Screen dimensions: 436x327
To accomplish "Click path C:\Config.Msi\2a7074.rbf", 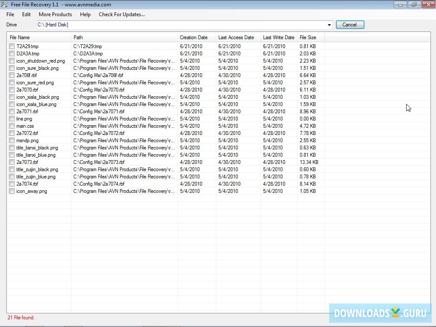I will tap(99, 184).
